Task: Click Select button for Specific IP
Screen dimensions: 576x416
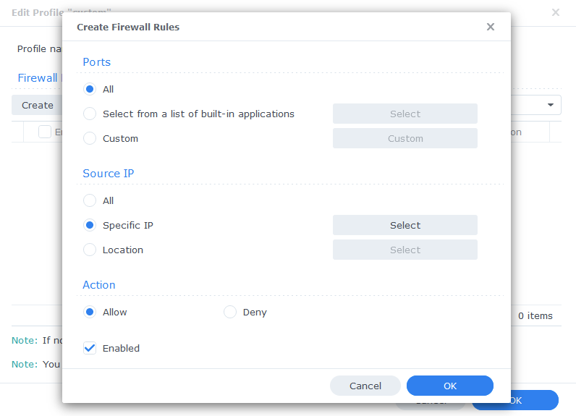Action: point(405,225)
